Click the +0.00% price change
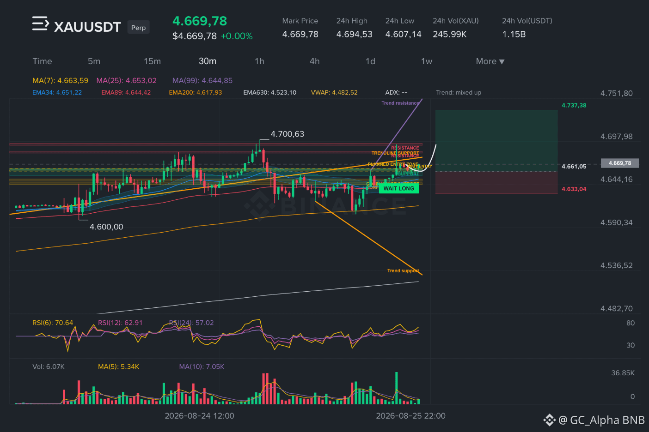 tap(237, 36)
